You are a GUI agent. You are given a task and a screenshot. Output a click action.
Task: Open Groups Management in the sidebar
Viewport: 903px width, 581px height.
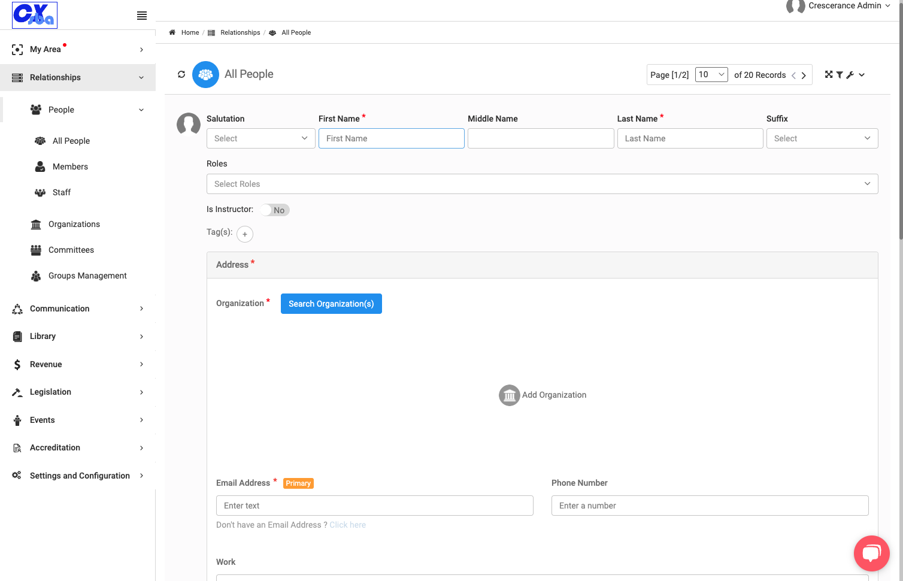[87, 276]
